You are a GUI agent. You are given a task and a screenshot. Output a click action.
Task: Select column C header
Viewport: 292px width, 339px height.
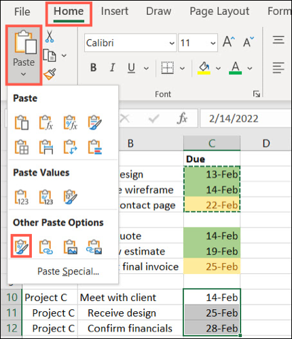point(212,143)
